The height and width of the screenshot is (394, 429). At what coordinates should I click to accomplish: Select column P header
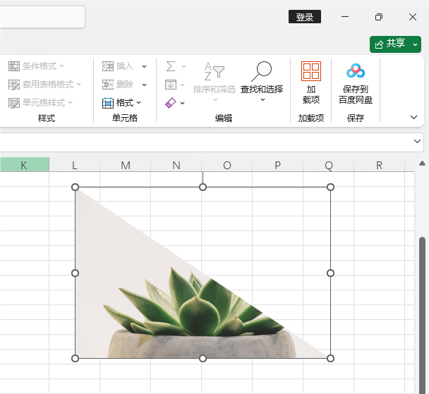click(277, 165)
